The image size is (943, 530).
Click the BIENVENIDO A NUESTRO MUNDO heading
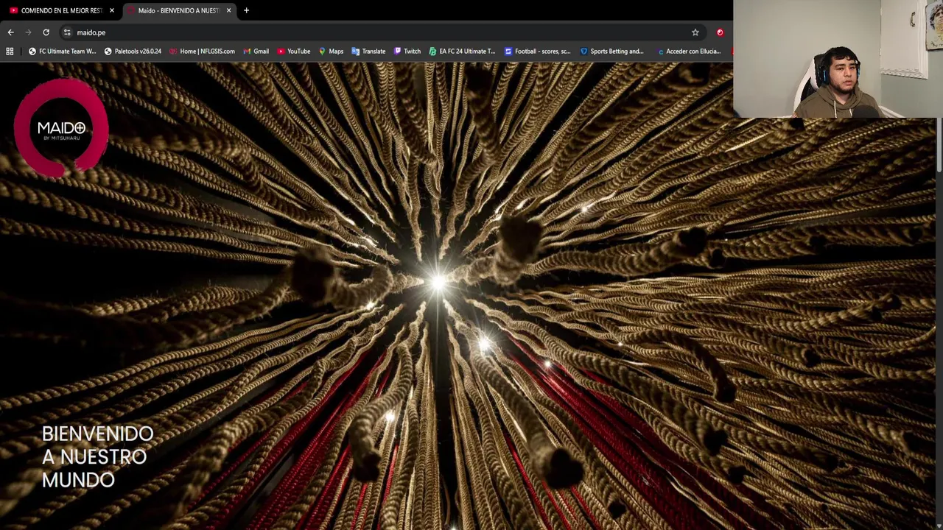click(97, 456)
